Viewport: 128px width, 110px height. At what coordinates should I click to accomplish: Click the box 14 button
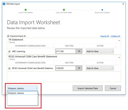point(79,51)
